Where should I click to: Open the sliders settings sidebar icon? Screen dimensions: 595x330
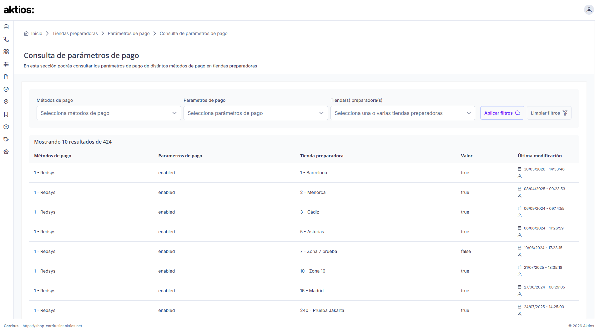[6, 64]
